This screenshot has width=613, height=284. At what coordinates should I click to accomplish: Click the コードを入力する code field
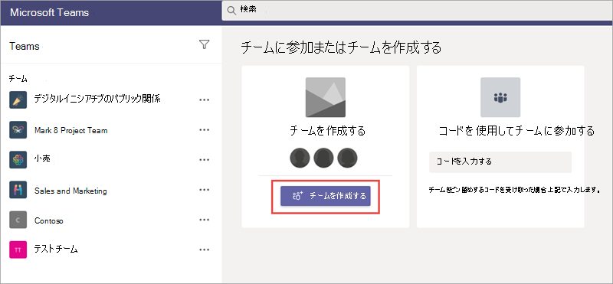500,162
